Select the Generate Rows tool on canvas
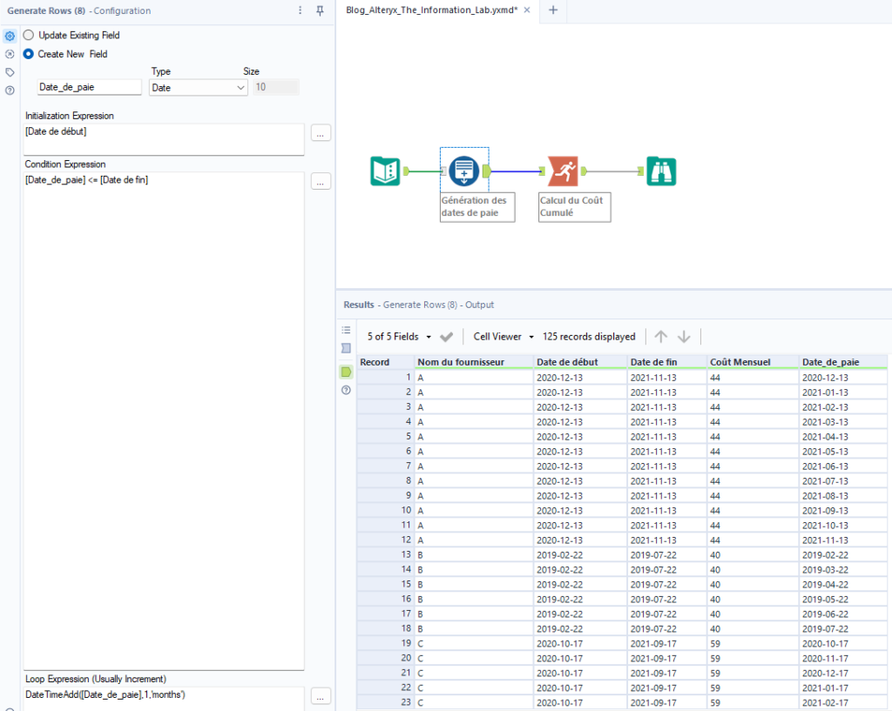Image resolution: width=892 pixels, height=711 pixels. 463,171
